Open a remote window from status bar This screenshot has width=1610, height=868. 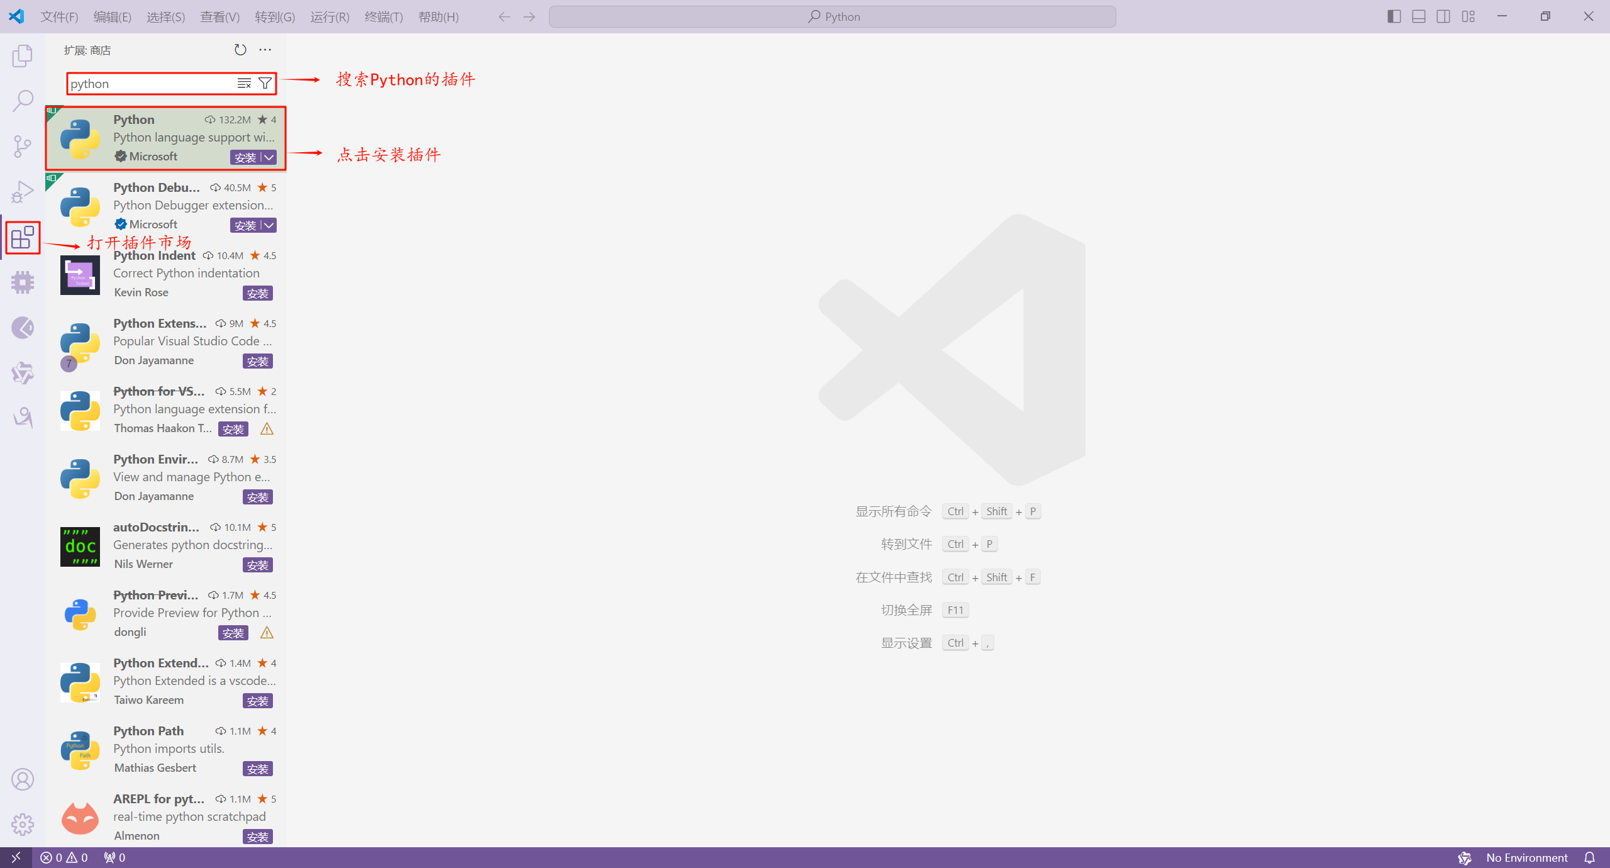16,857
